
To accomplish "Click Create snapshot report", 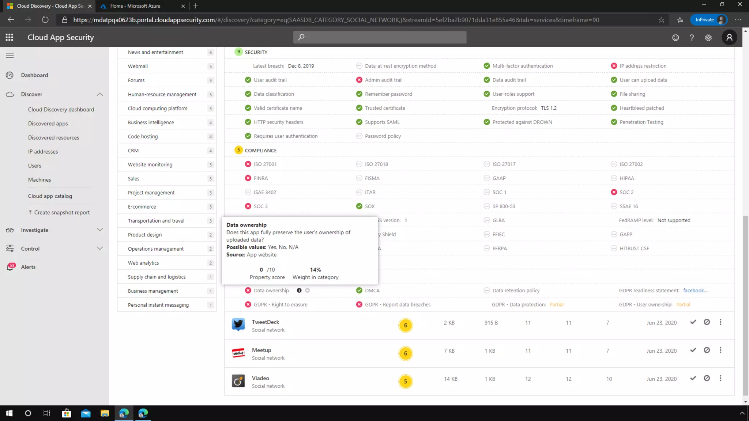I will pos(61,213).
